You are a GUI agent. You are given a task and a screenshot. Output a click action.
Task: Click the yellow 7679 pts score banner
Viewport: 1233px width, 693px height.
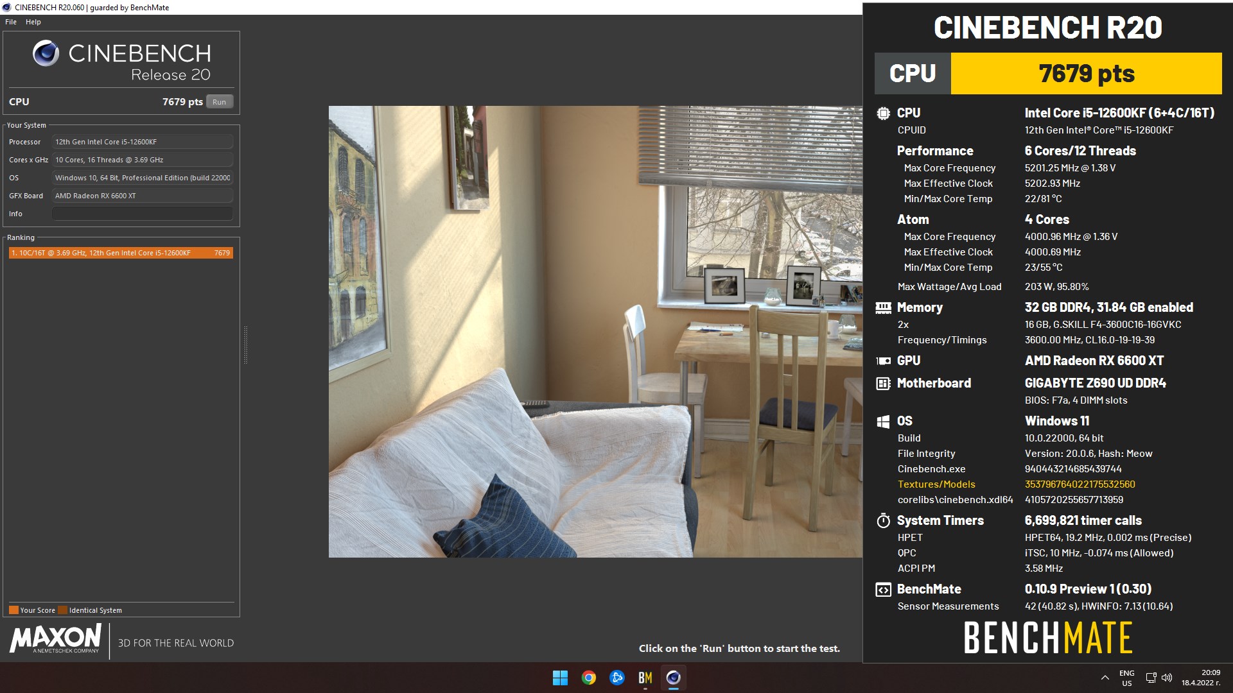[x=1086, y=74]
